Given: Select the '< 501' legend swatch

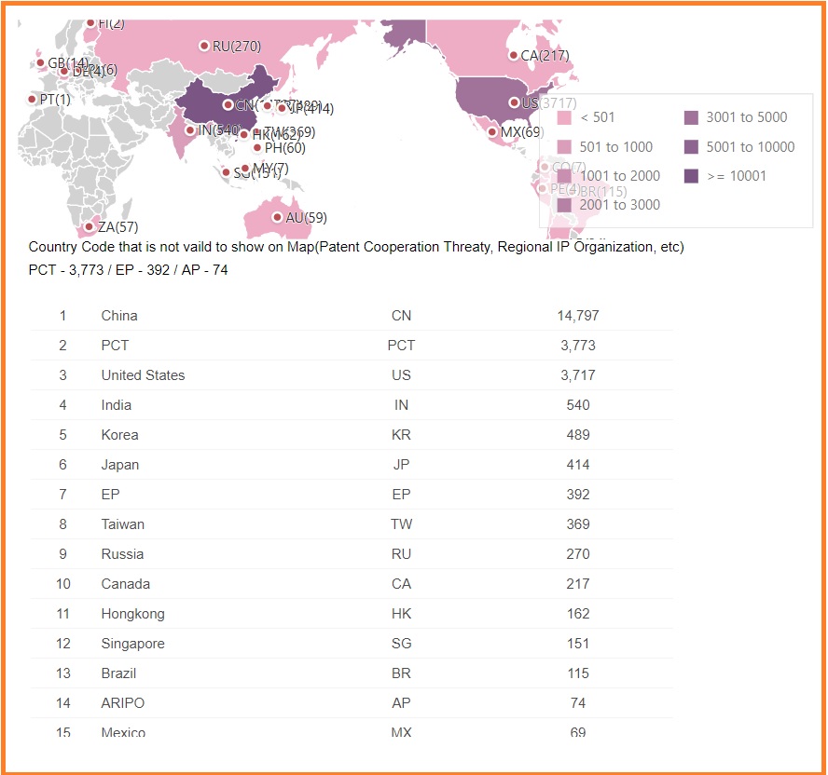Looking at the screenshot, I should [564, 117].
